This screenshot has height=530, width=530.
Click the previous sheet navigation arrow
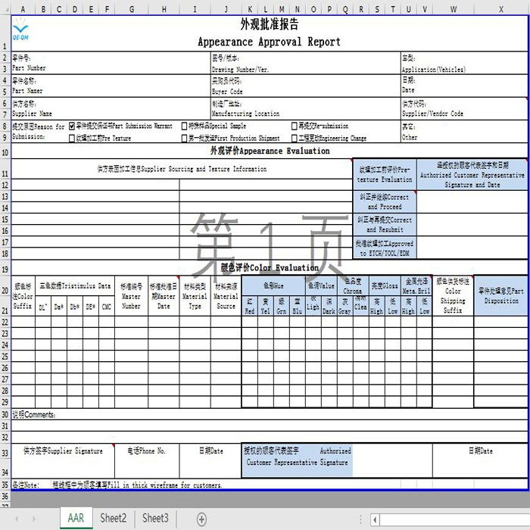[17, 519]
